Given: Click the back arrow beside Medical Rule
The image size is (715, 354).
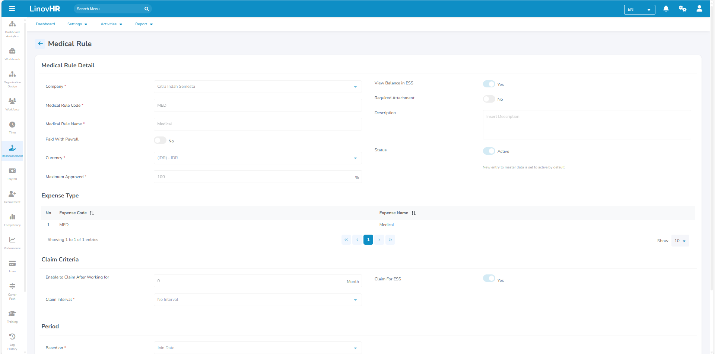Looking at the screenshot, I should 40,44.
